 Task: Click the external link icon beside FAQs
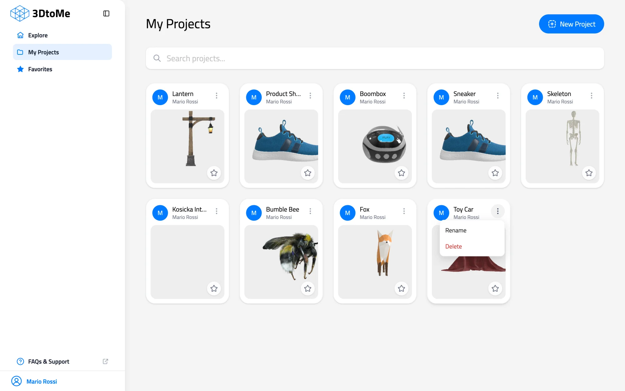[x=105, y=362]
